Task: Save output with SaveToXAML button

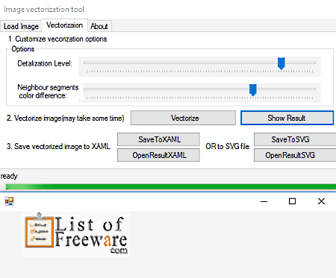Action: click(x=158, y=139)
